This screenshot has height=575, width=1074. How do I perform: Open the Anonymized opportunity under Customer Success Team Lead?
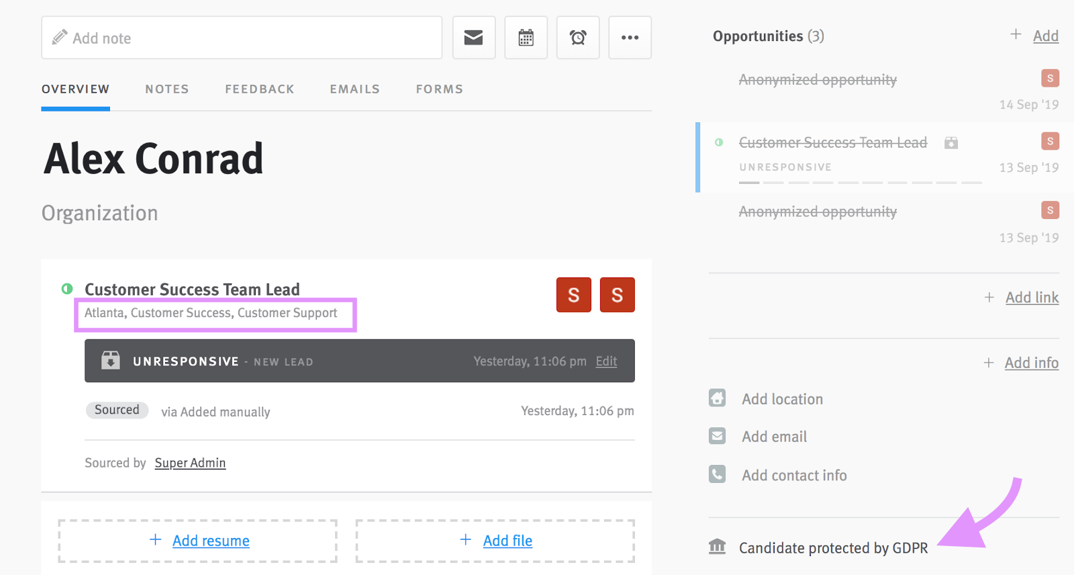[x=818, y=212]
